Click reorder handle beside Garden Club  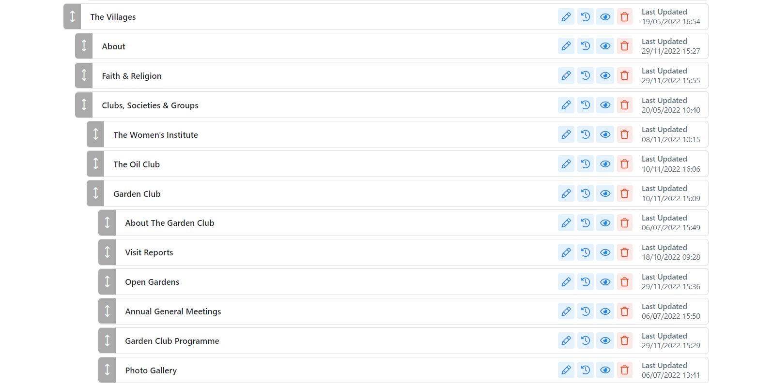coord(95,194)
